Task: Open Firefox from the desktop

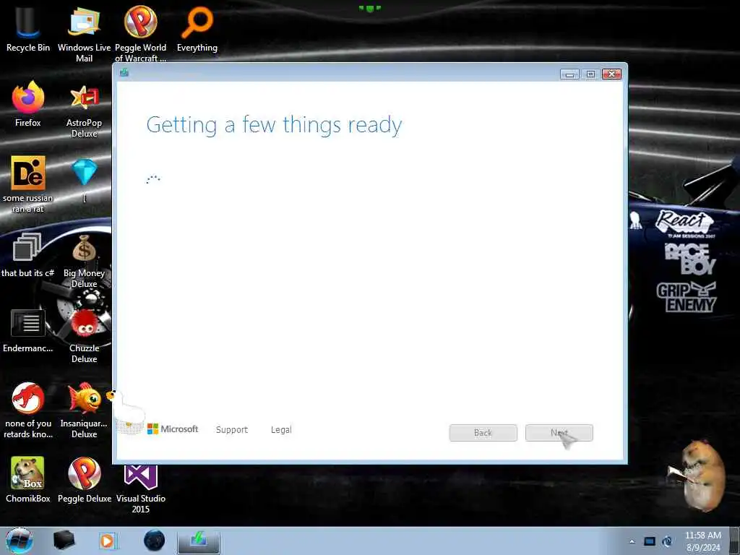Action: [x=28, y=104]
